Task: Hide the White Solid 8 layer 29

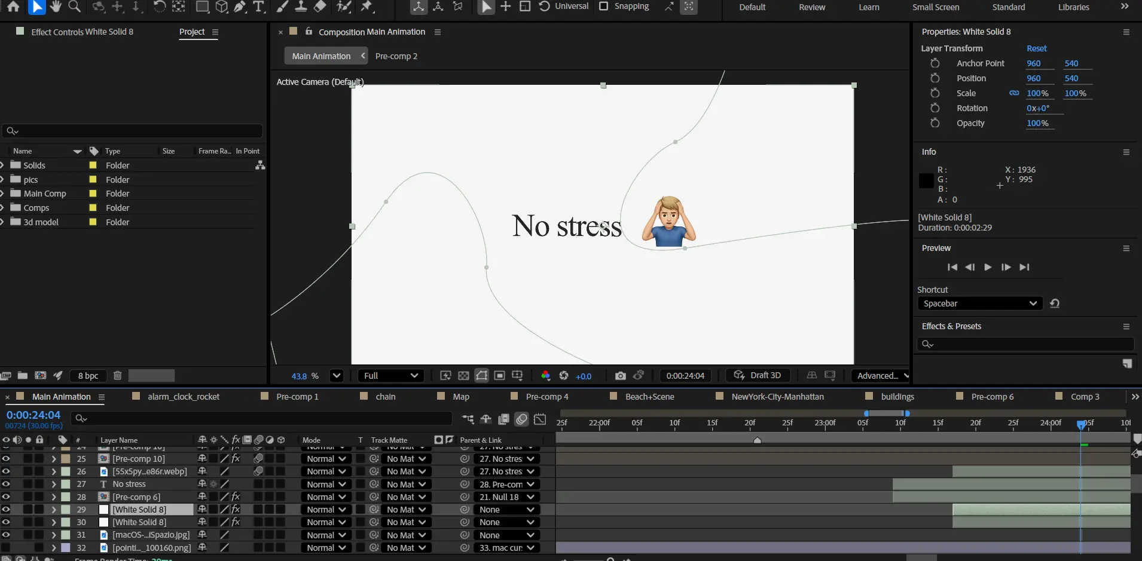Action: pyautogui.click(x=6, y=510)
